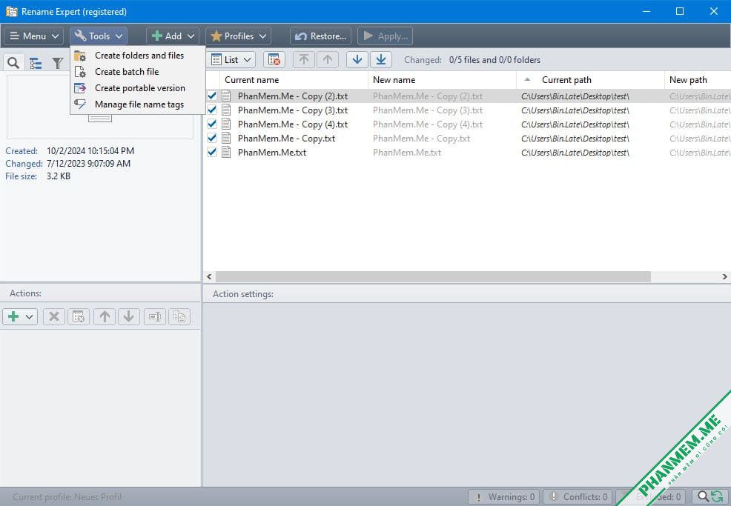Select file name PhanMem.Me - Copy.txt
Image resolution: width=731 pixels, height=506 pixels.
(x=286, y=139)
